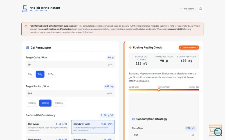Click the Flask Size input field
This screenshot has height=140, width=225.
[164, 135]
